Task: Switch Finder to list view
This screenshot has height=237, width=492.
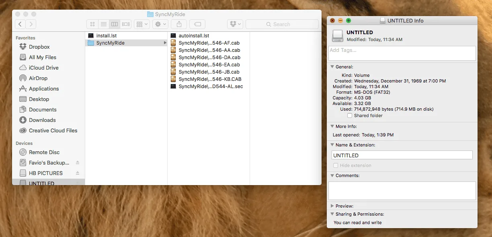Action: click(x=104, y=24)
